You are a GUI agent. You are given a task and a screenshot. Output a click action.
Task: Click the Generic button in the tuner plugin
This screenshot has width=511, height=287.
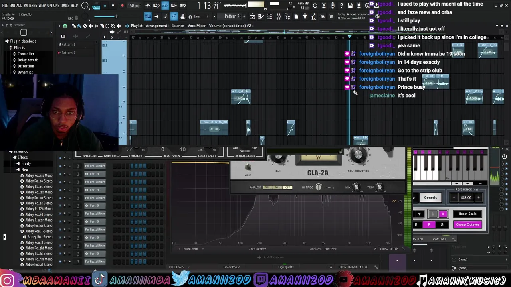pos(430,197)
